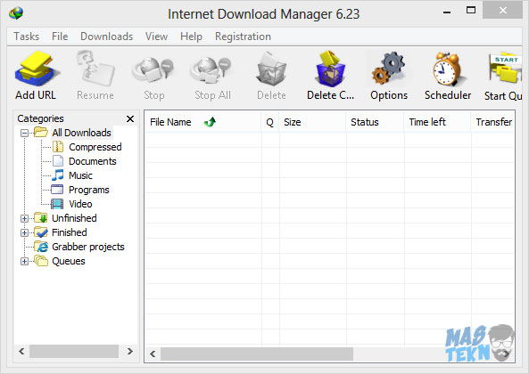
Task: Open the File menu
Action: coord(60,37)
